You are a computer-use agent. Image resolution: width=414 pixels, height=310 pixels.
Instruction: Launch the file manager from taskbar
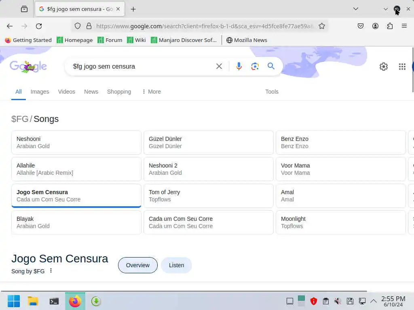33,301
